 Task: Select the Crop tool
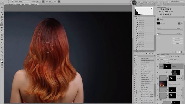coord(2,17)
